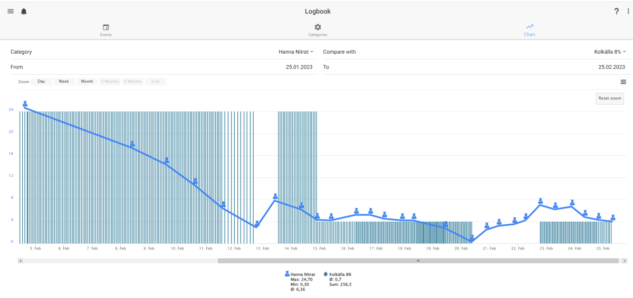Image resolution: width=633 pixels, height=298 pixels.
Task: Open the Chart tab
Action: pos(530,30)
